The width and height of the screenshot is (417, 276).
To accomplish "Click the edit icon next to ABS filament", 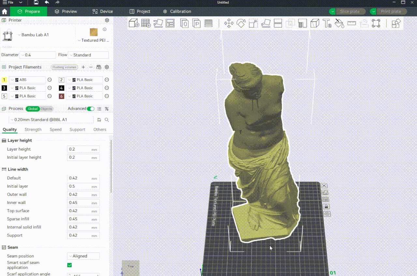I will 50,80.
